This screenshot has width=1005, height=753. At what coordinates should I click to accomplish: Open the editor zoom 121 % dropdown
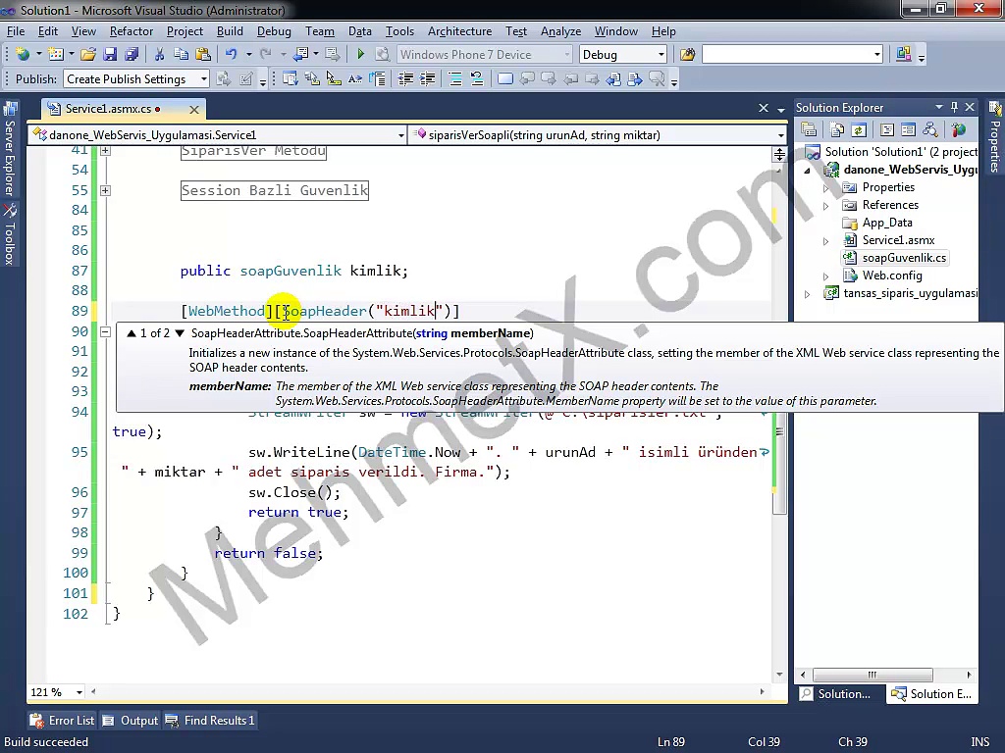[x=79, y=692]
